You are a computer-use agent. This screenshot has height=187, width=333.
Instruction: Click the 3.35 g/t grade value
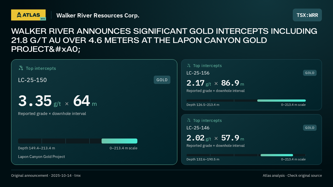(x=39, y=101)
